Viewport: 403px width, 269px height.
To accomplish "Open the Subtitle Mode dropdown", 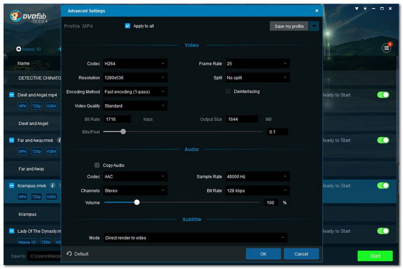I will (x=195, y=238).
